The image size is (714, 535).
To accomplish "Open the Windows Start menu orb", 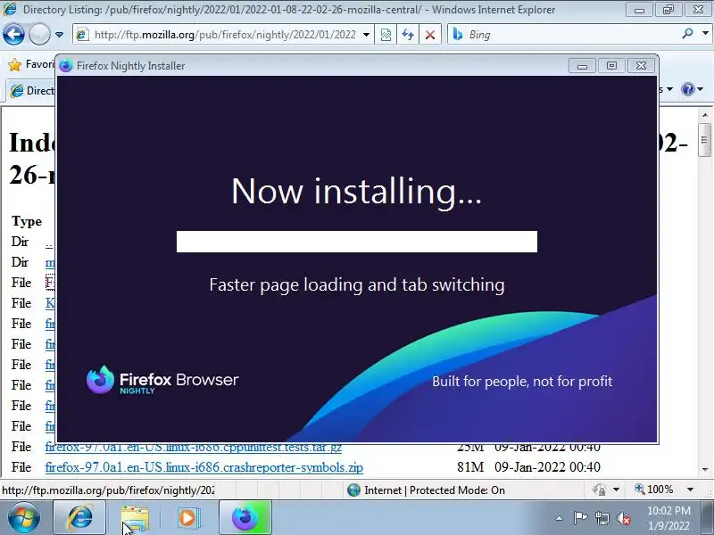I will (x=23, y=518).
